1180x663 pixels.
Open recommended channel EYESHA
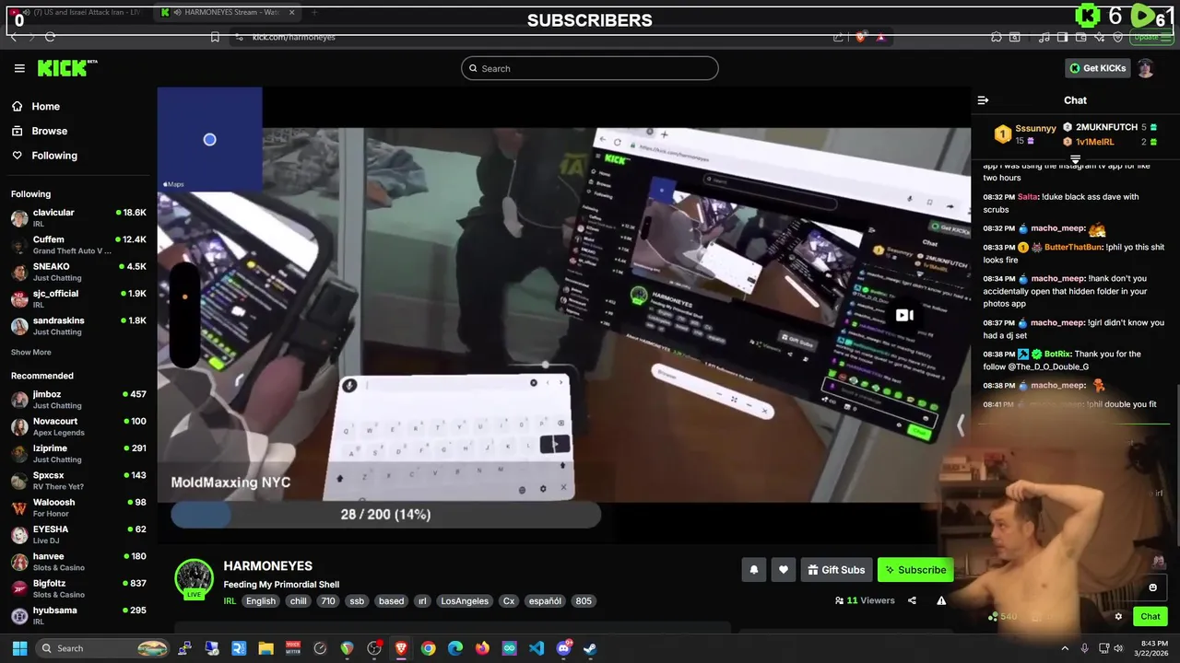[78, 534]
